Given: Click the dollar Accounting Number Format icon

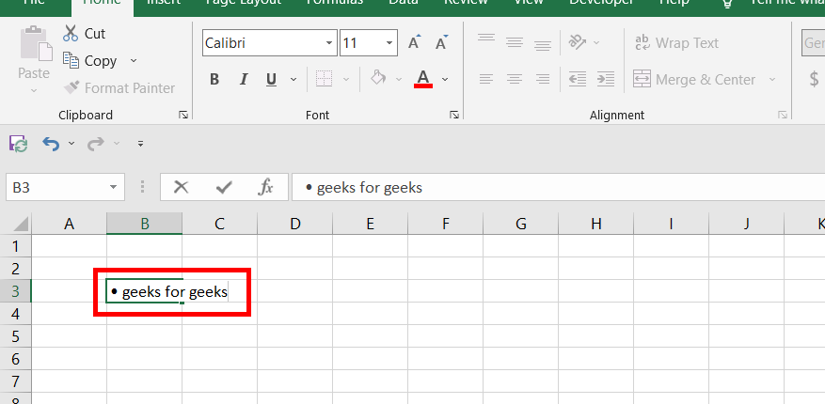Looking at the screenshot, I should pyautogui.click(x=814, y=79).
